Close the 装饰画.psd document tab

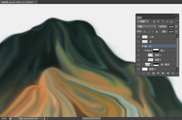point(36,2)
